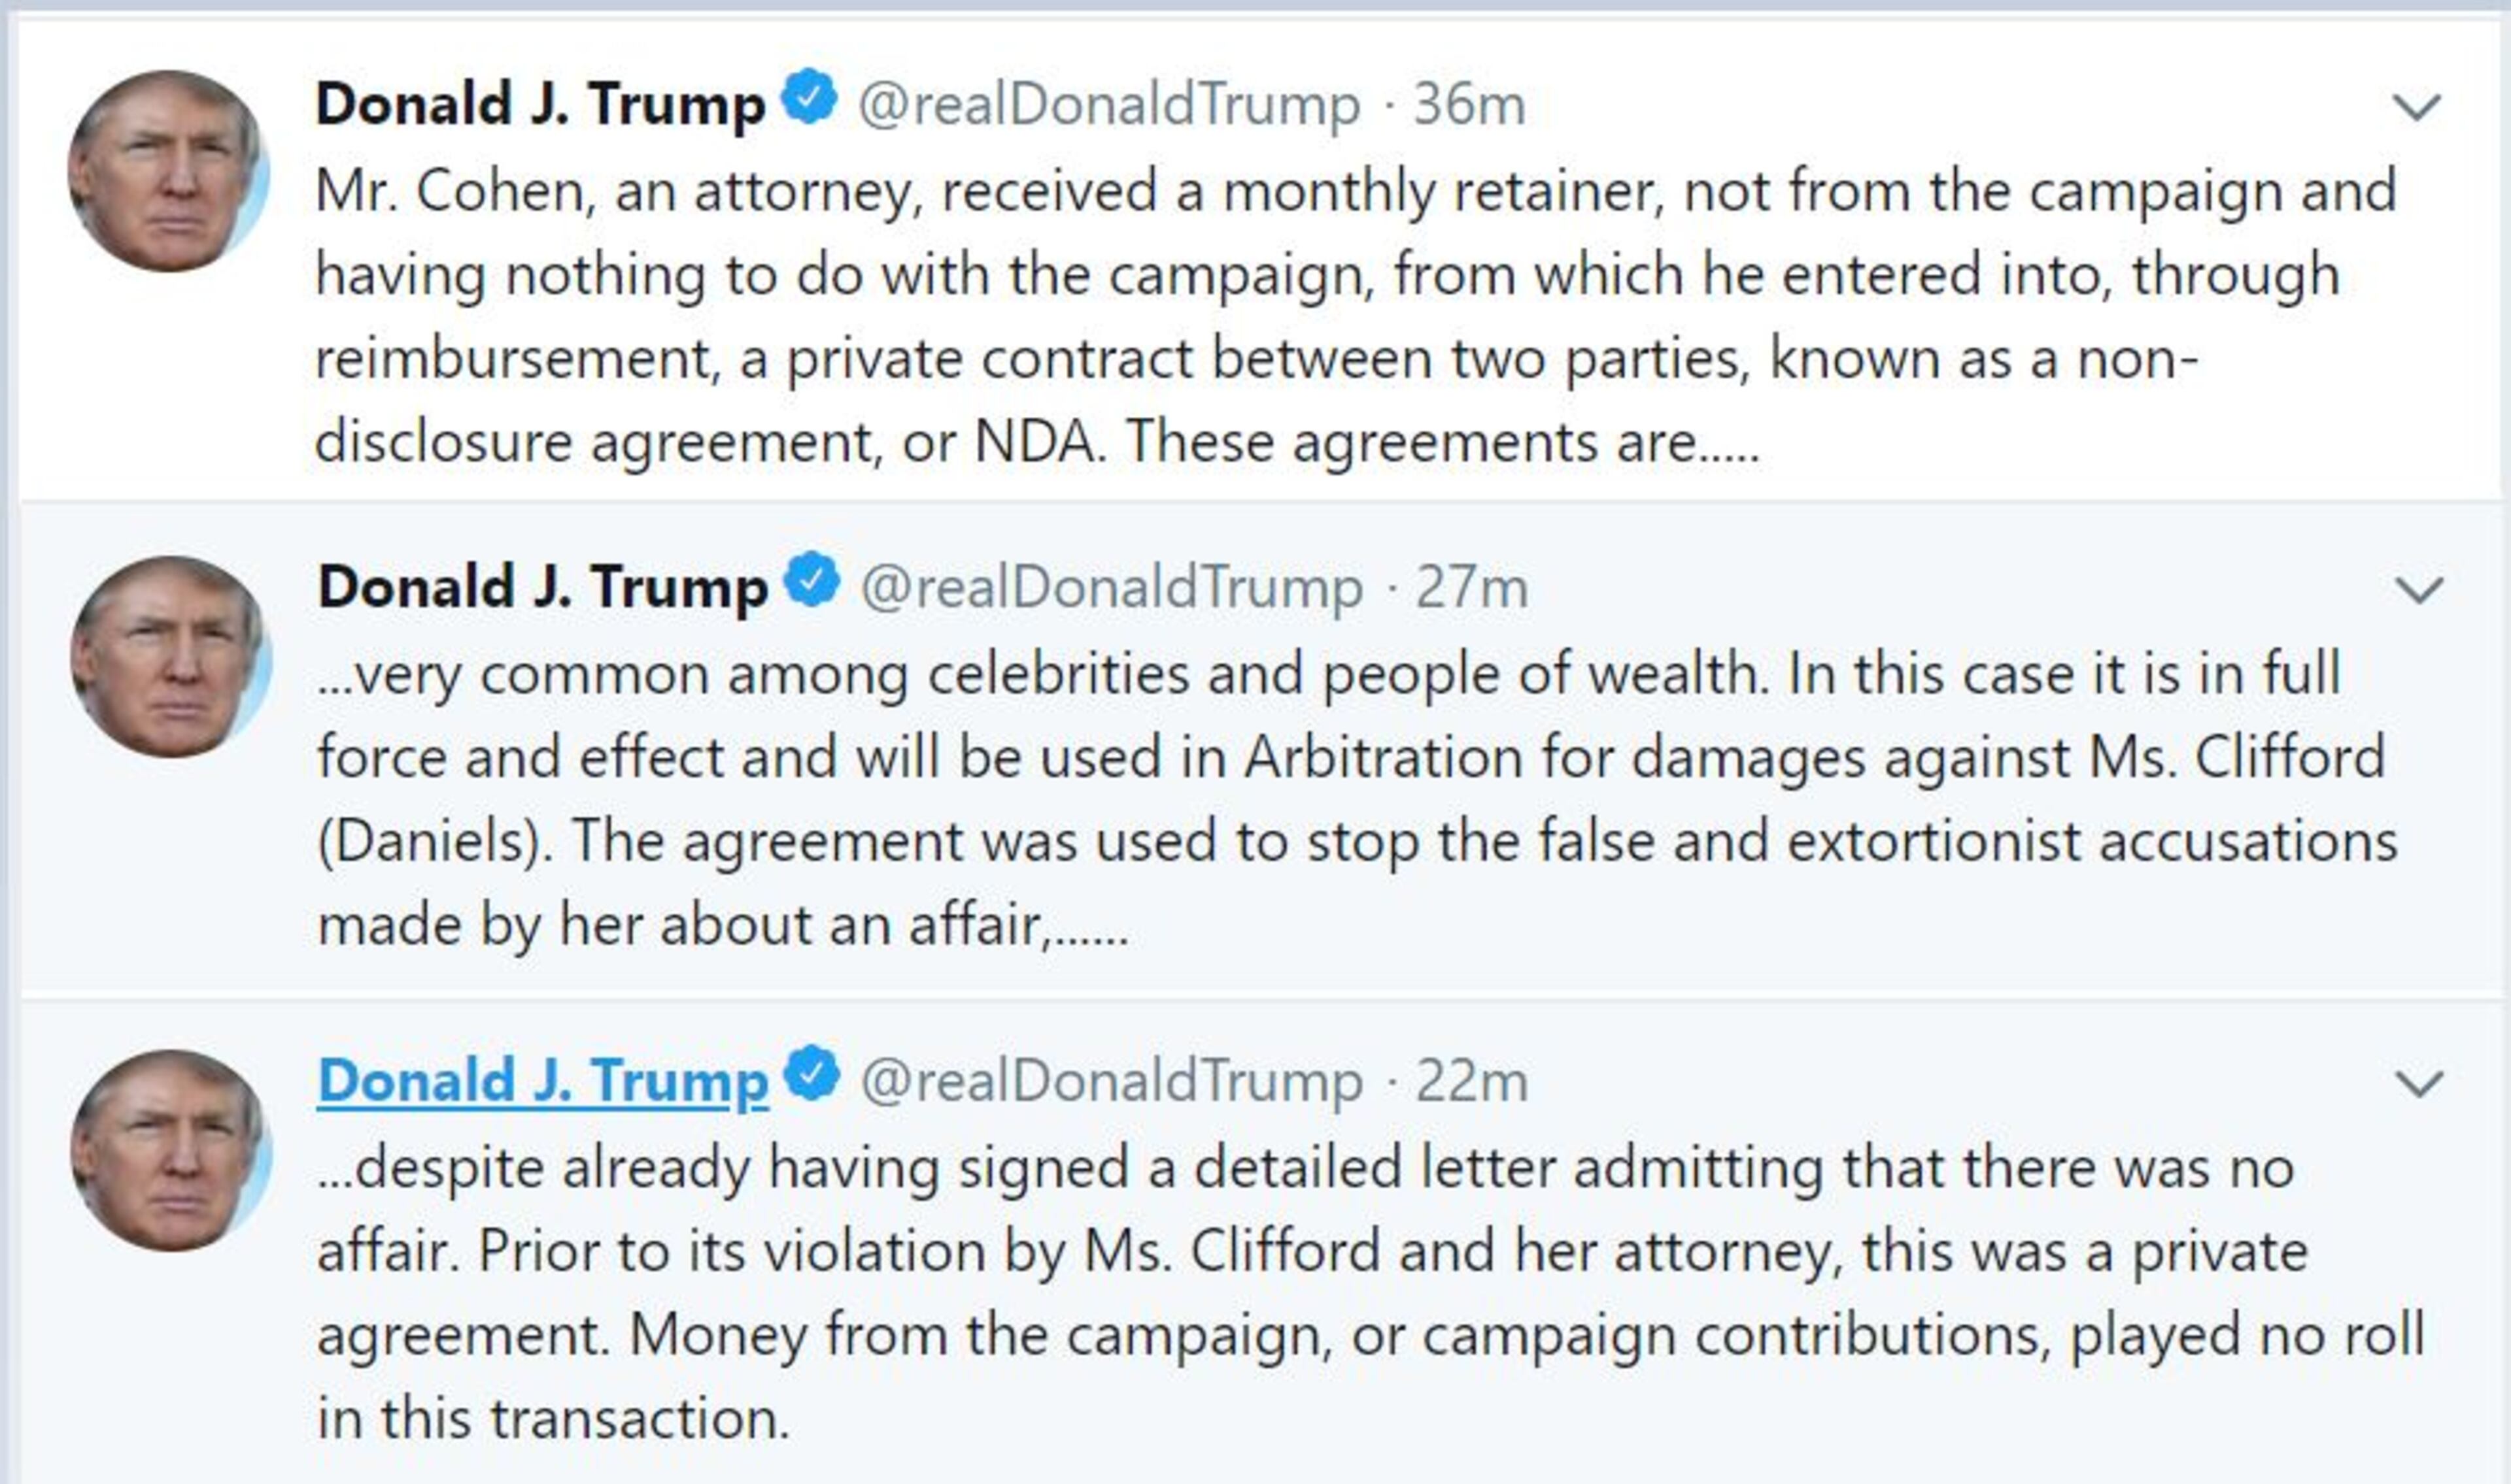The image size is (2511, 1484).
Task: Click the @realDonaldTrump handle on the 27m tweet
Action: pos(1110,588)
